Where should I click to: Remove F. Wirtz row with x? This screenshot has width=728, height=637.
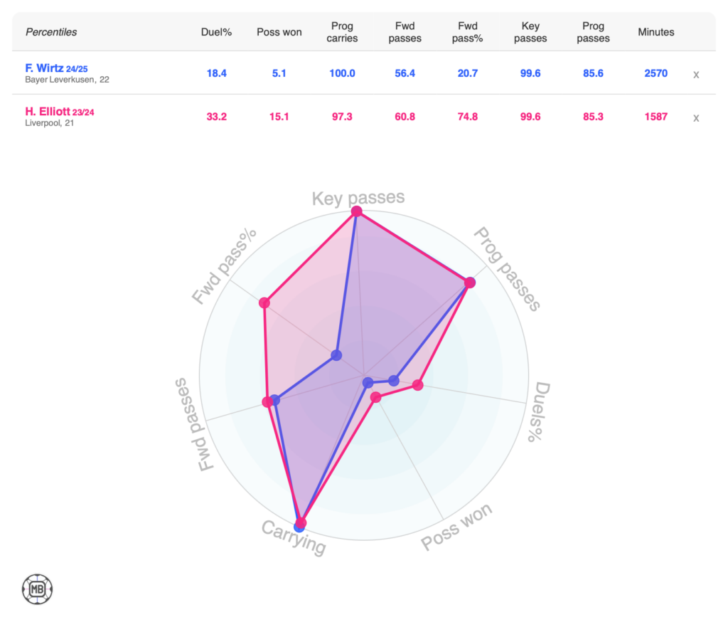pyautogui.click(x=696, y=74)
